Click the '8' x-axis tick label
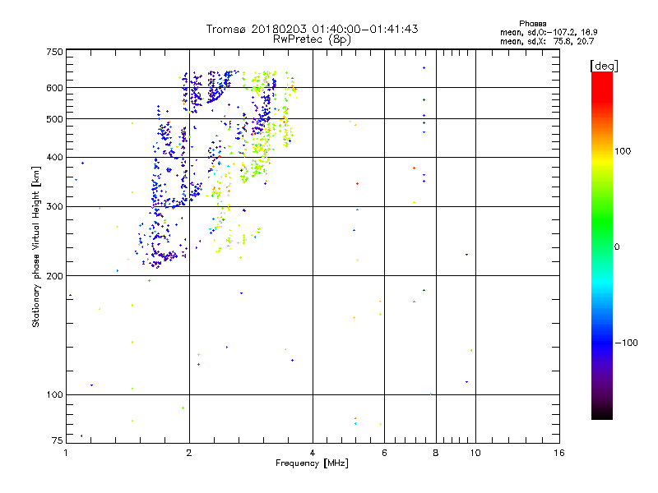This screenshot has width=658, height=493. tap(436, 453)
